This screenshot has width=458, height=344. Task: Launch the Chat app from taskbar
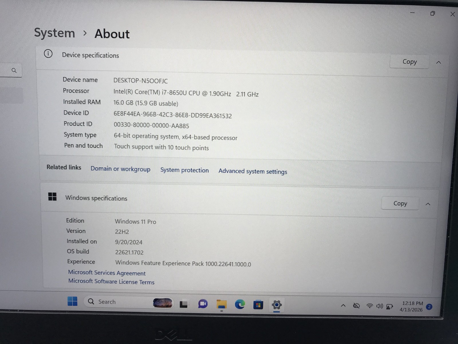tap(203, 304)
